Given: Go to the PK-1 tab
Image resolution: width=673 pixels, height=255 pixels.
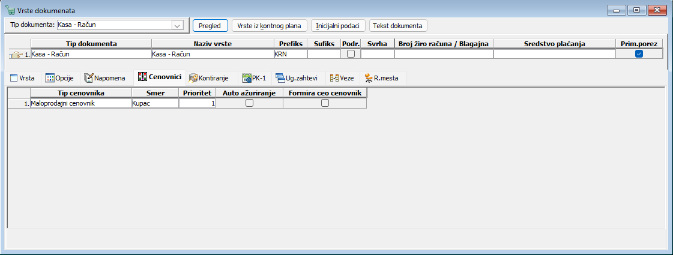Looking at the screenshot, I should tap(255, 78).
